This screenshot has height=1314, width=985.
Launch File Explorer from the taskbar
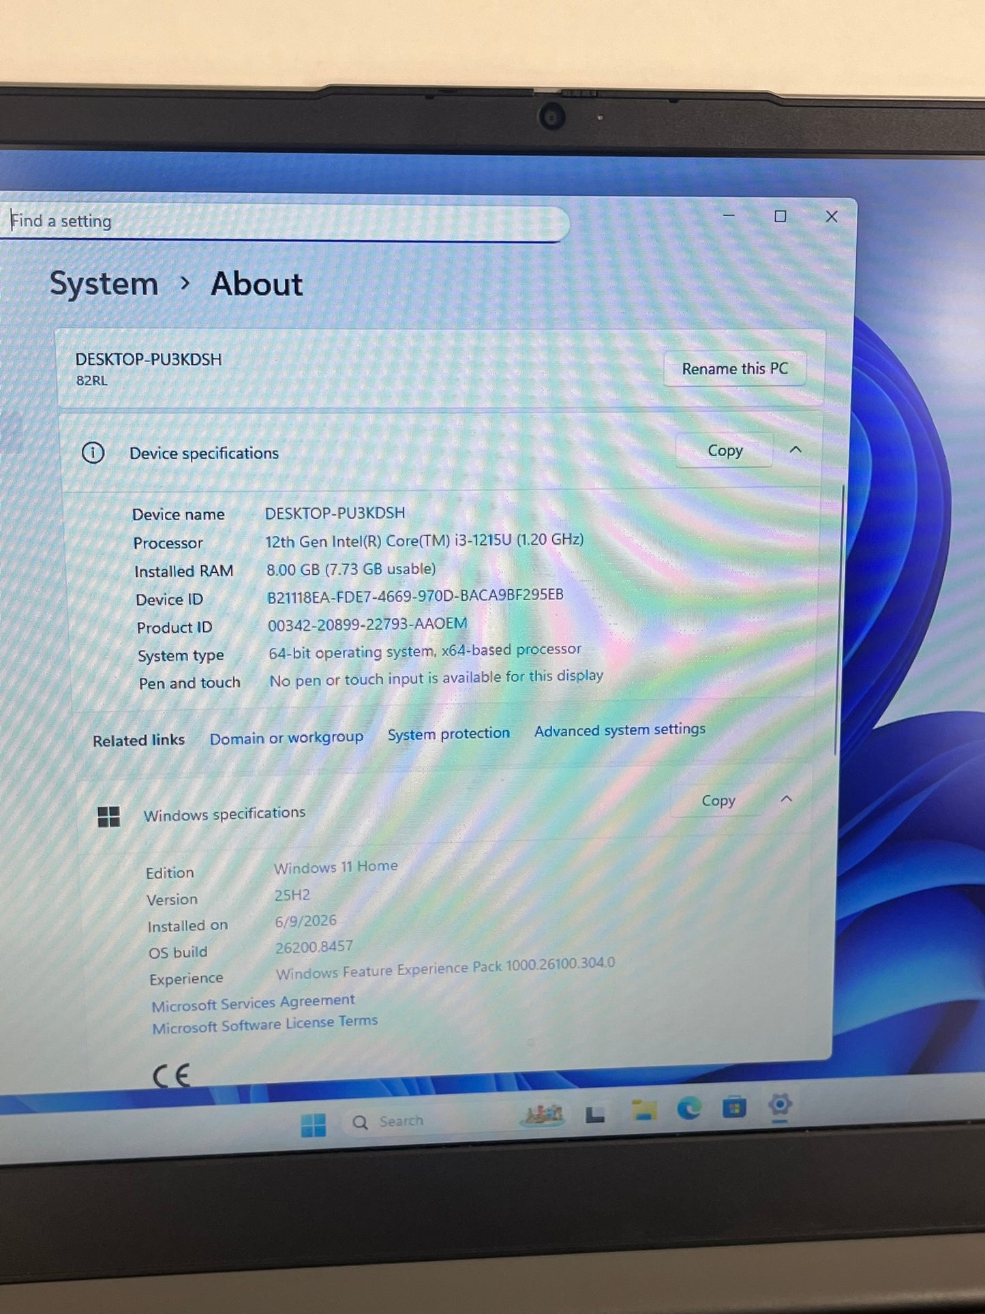[643, 1111]
